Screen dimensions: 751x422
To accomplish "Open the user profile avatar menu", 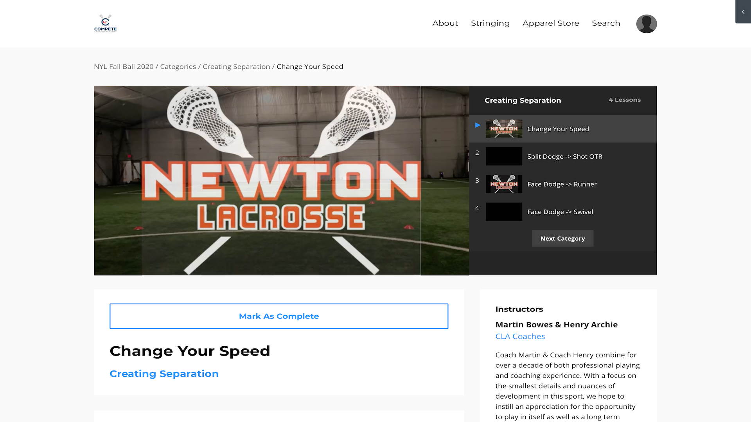I will tap(646, 24).
